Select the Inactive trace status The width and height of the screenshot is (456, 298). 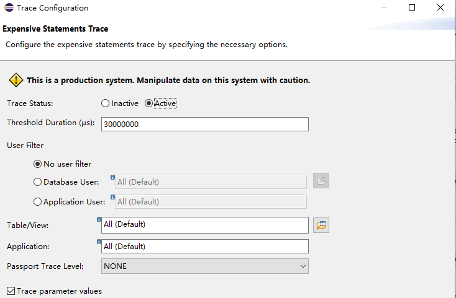point(106,103)
